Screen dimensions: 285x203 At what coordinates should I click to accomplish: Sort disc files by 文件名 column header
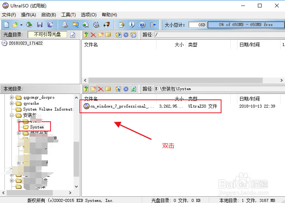pos(119,45)
